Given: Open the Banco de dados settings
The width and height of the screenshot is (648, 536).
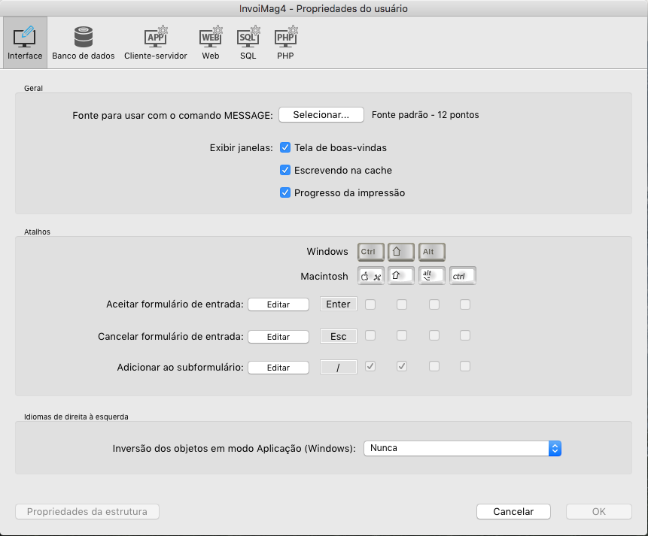Looking at the screenshot, I should (x=83, y=43).
